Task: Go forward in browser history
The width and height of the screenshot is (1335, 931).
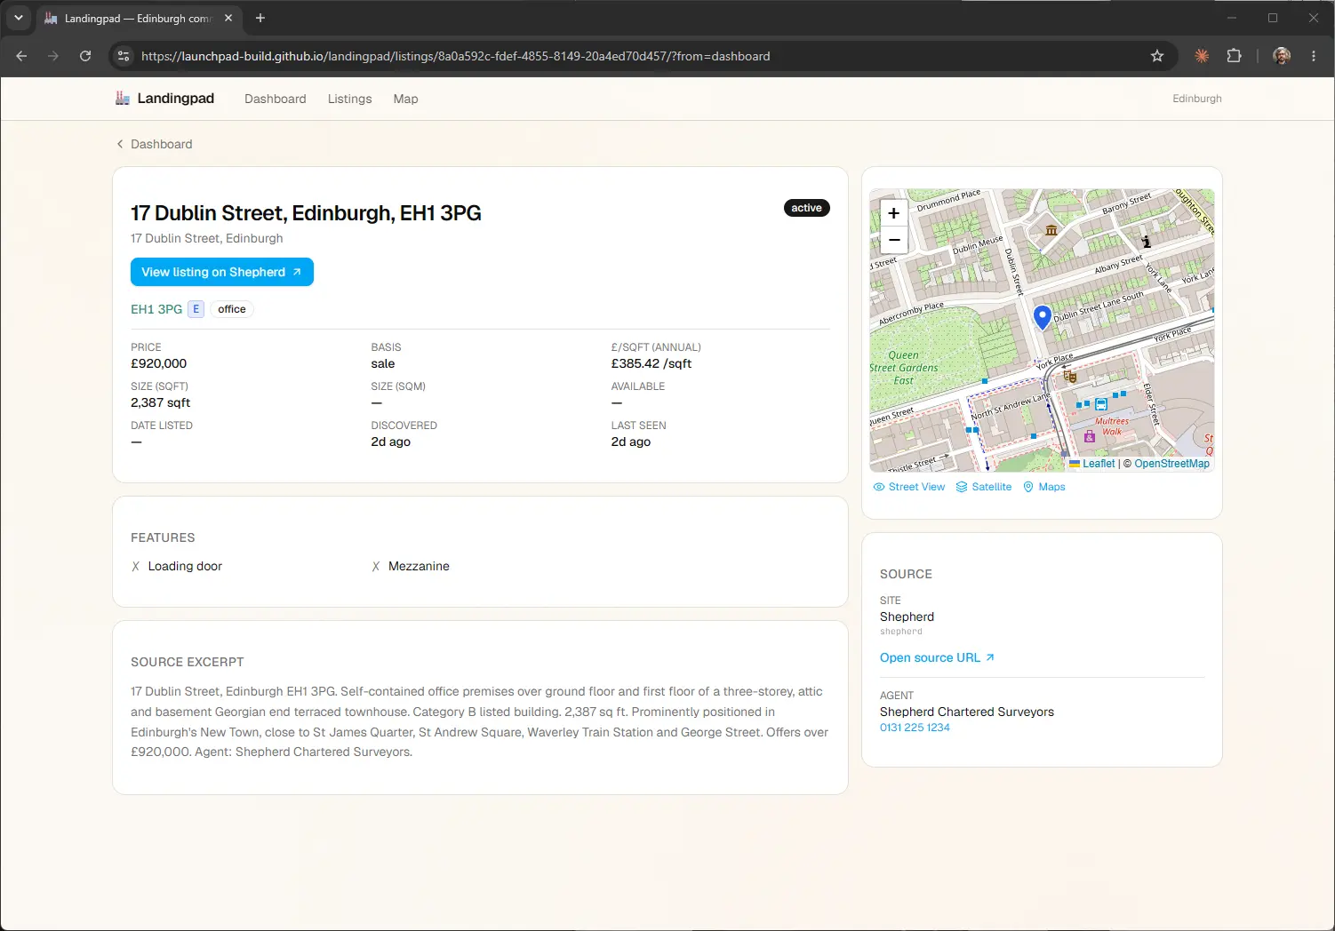Action: [x=53, y=56]
